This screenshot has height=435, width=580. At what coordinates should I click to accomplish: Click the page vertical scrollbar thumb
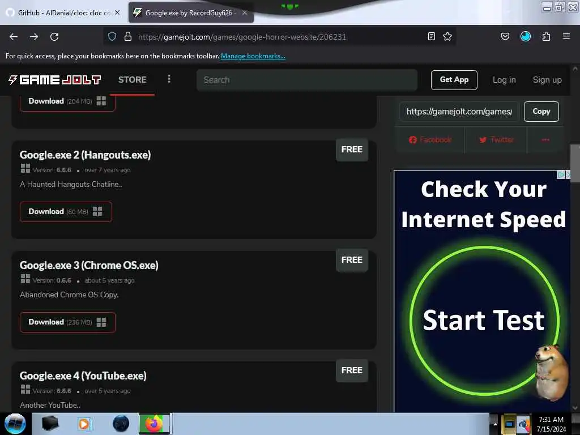575,164
